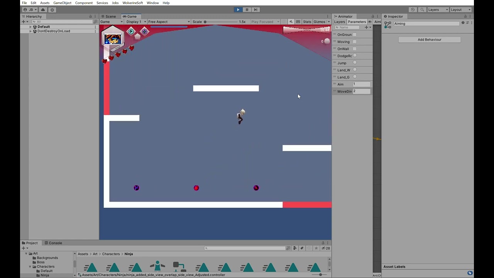The height and width of the screenshot is (278, 494).
Task: Fire the Jump trigger parameter
Action: [x=355, y=63]
